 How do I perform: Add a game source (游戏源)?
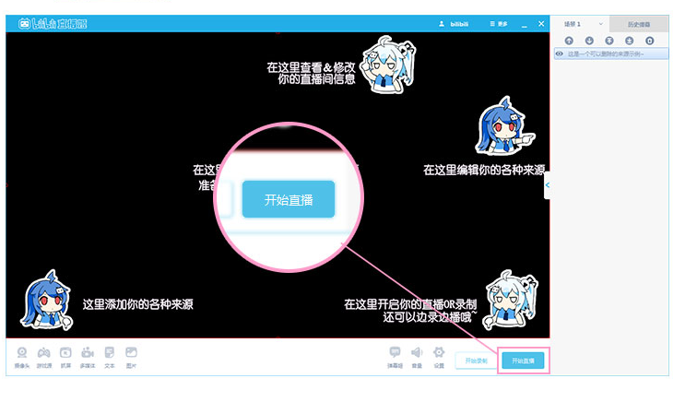click(43, 355)
